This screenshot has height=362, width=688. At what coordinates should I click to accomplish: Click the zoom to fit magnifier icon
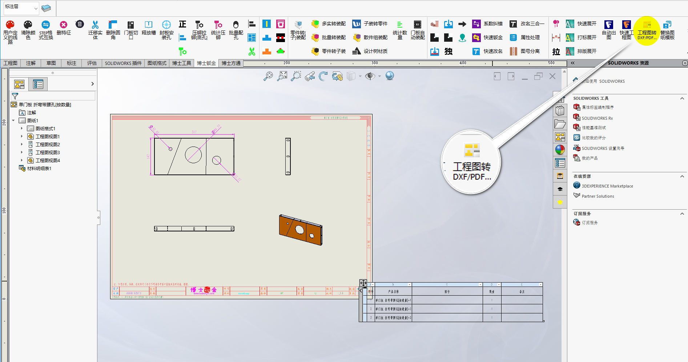coord(268,76)
